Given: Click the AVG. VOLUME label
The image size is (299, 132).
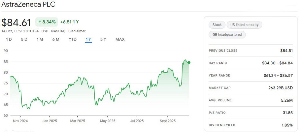Looking at the screenshot, I should coord(220,100).
